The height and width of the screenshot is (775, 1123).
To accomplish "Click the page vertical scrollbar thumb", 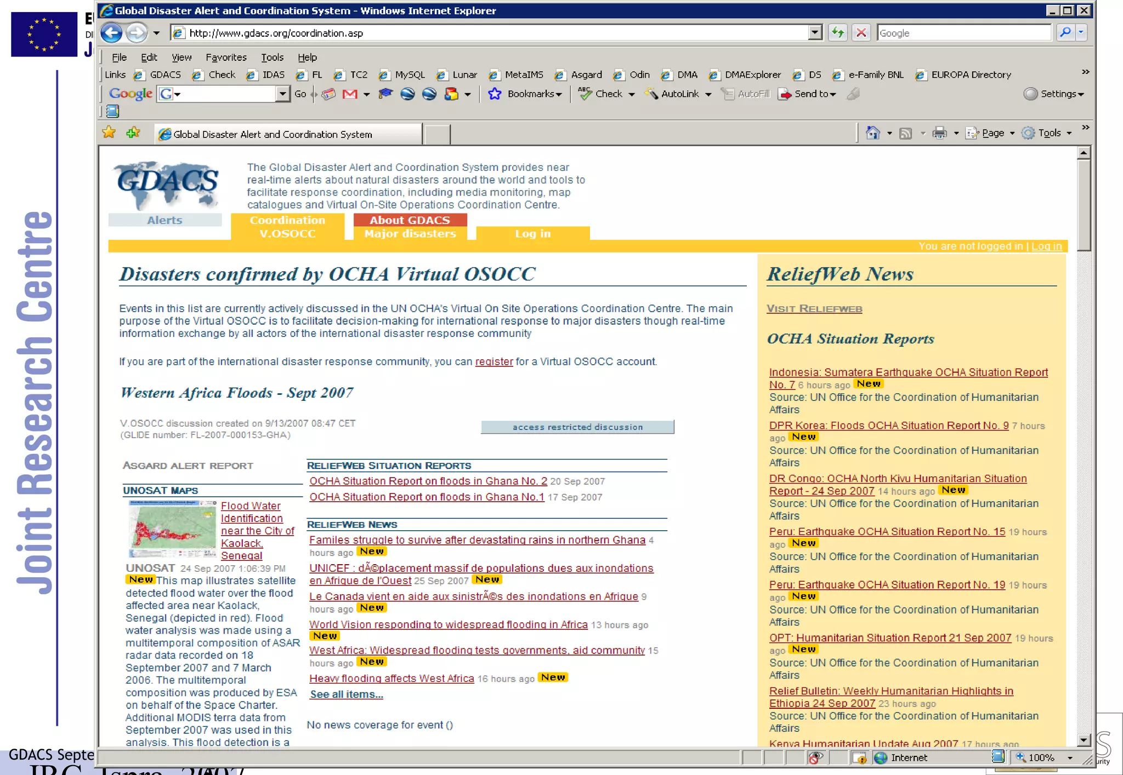I will [1083, 205].
